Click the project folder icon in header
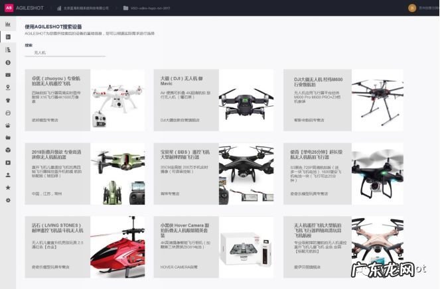Viewport: 440px width, 289px height. click(x=125, y=8)
